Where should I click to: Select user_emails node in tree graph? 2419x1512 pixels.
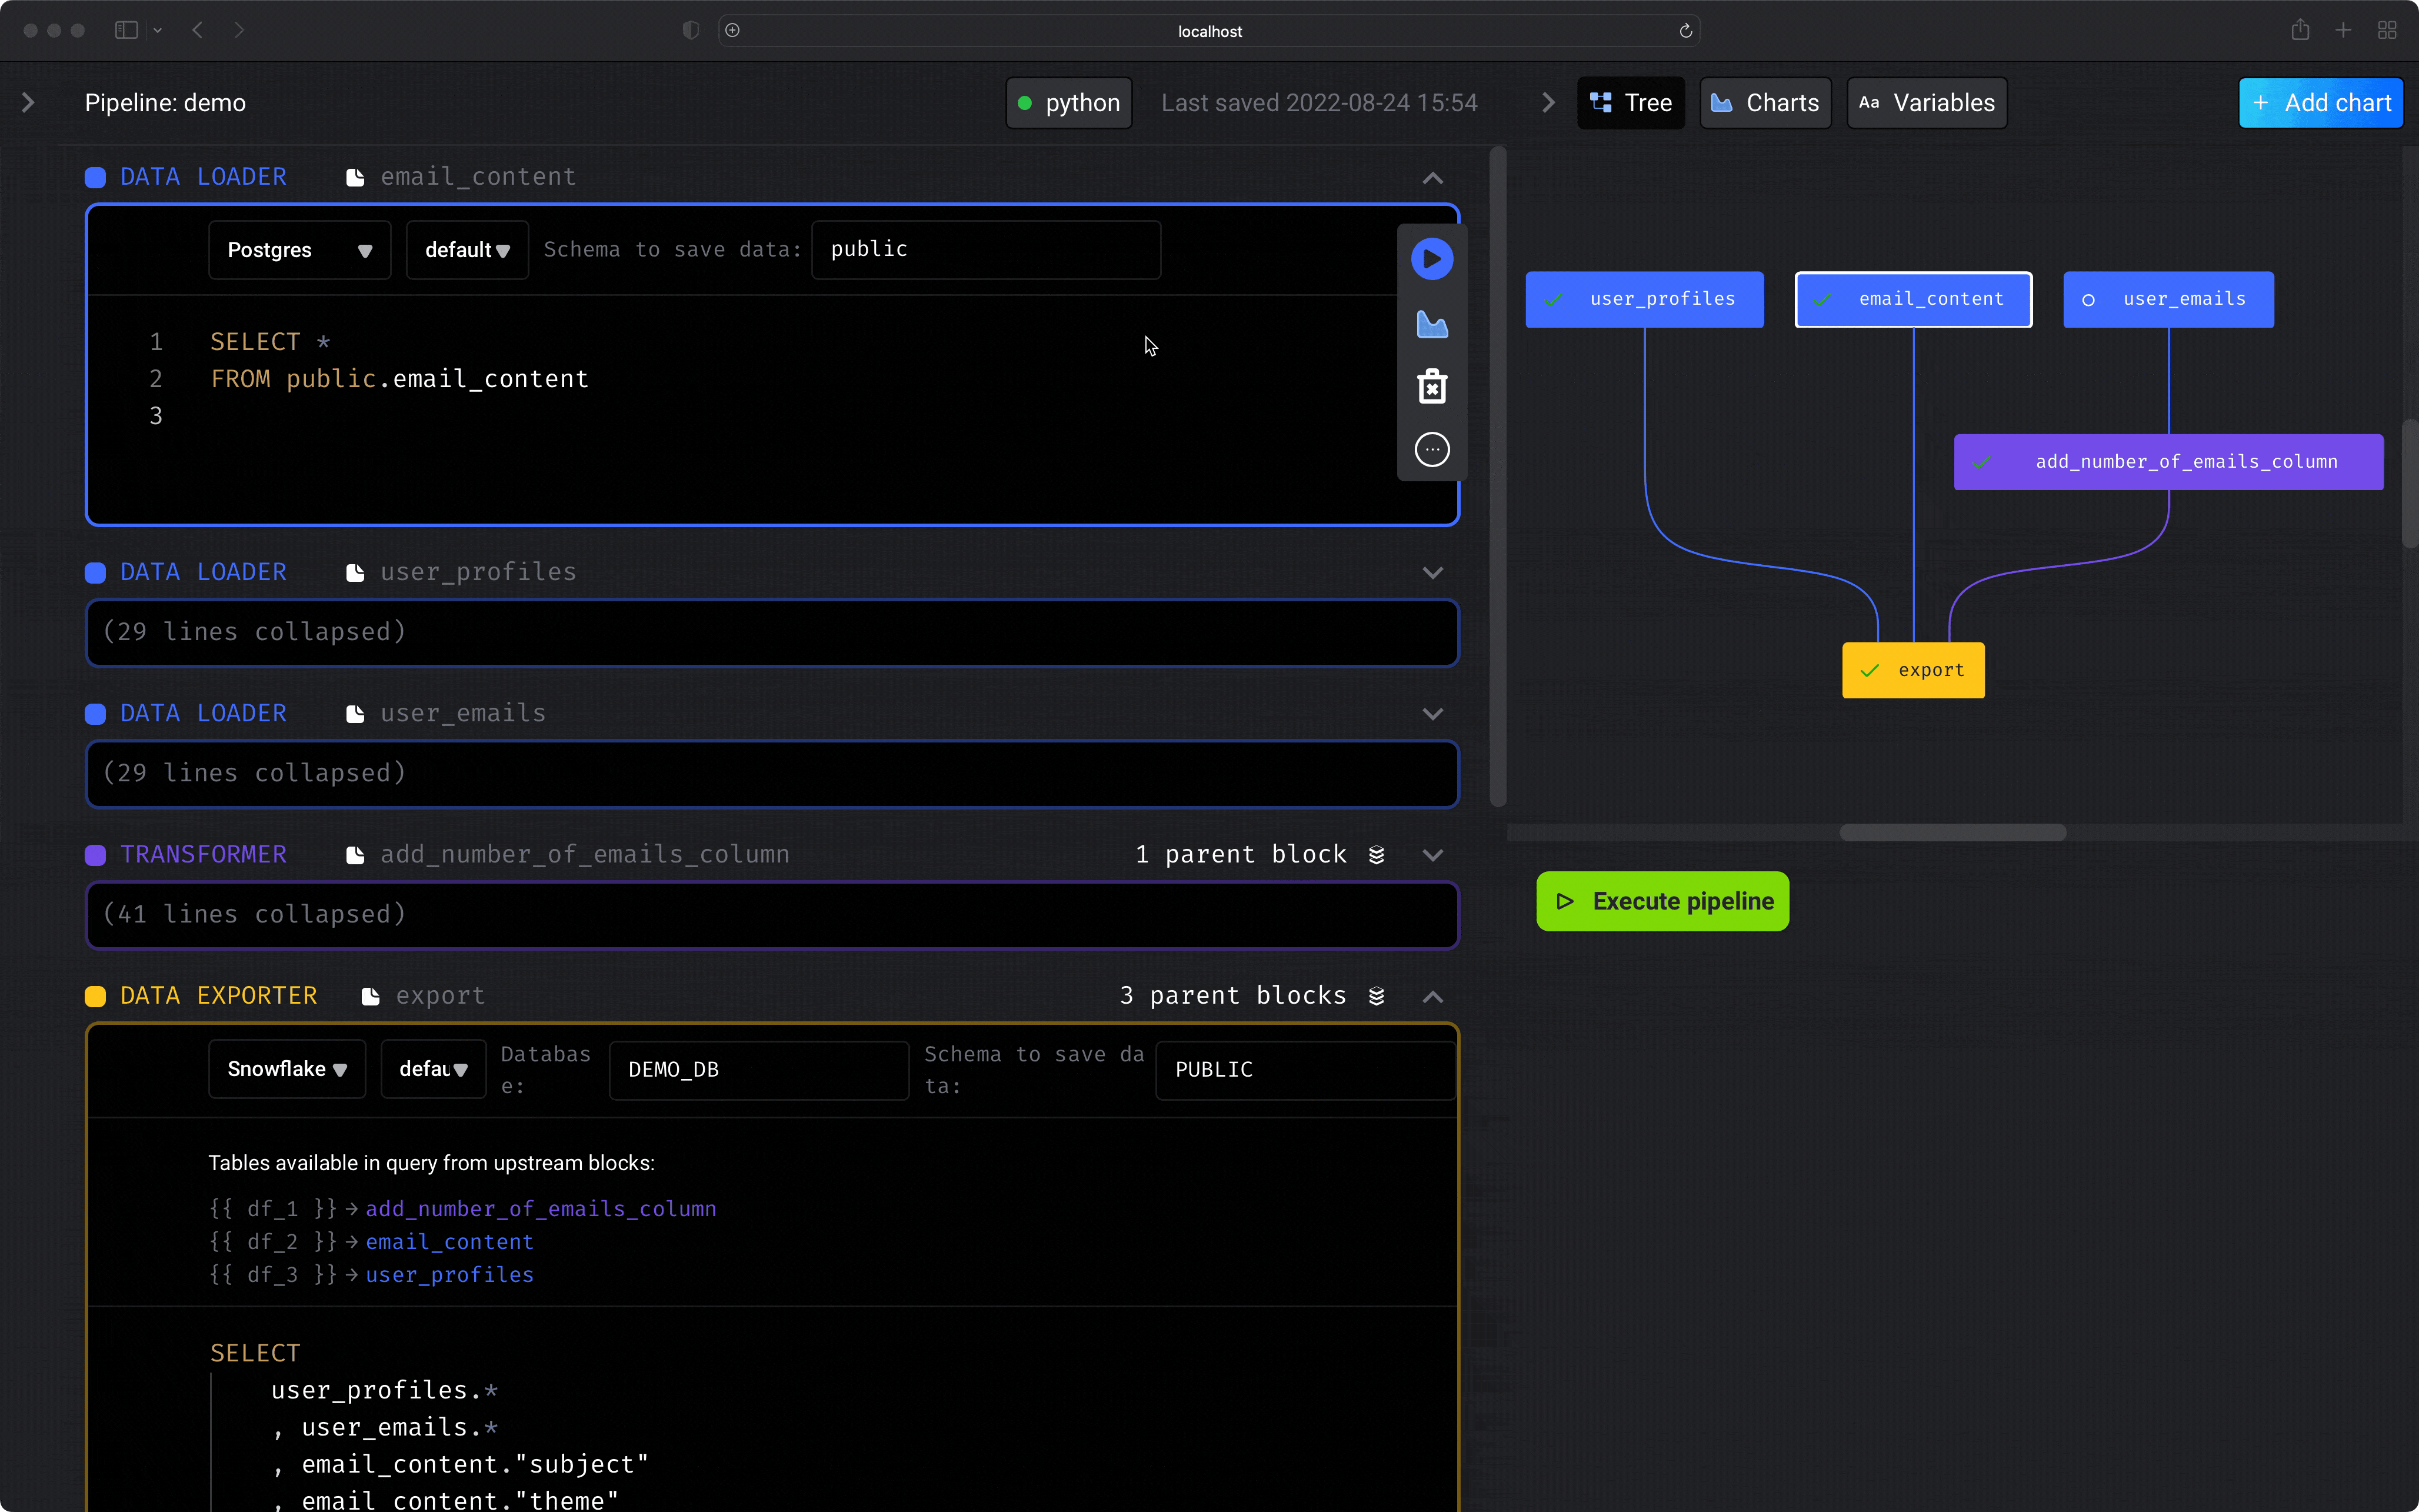pos(2168,299)
